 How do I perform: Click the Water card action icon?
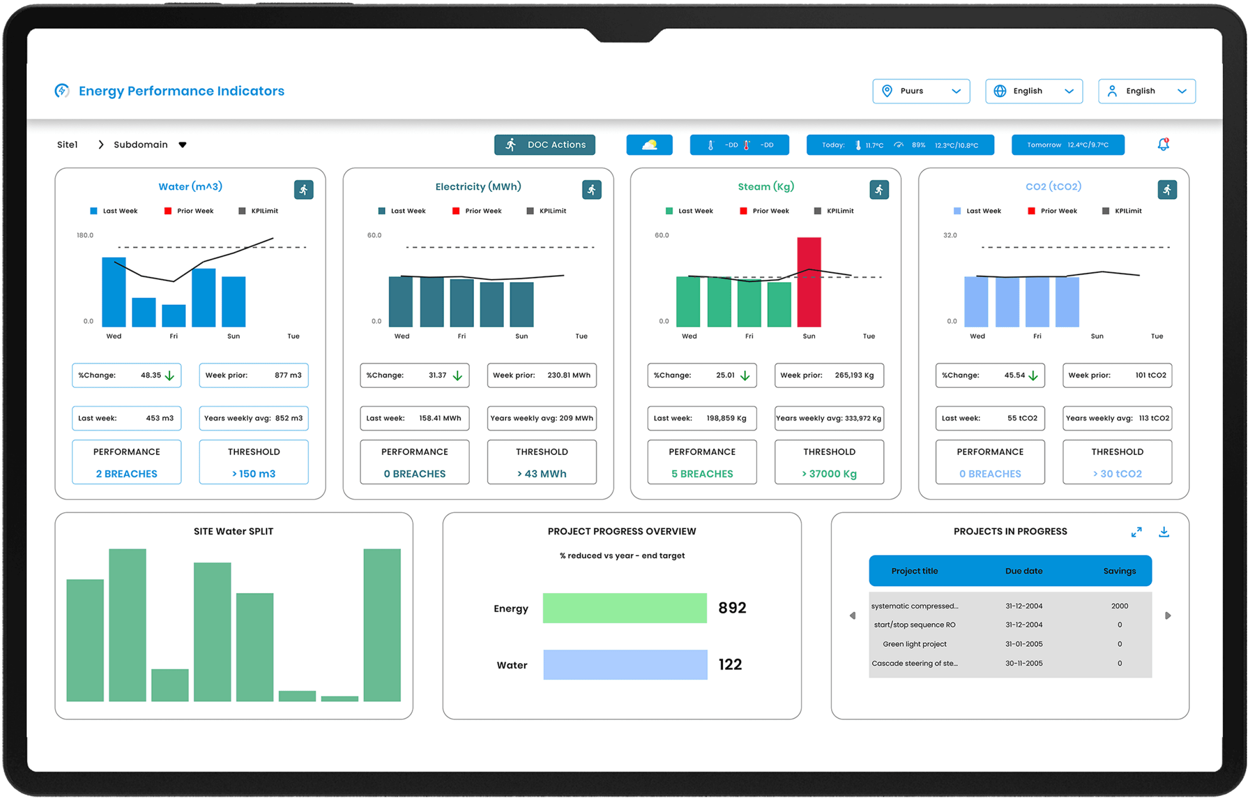click(304, 190)
